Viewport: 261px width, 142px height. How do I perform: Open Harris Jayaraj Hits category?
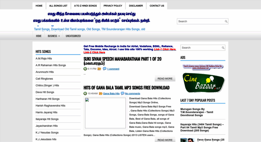pyautogui.click(x=46, y=112)
